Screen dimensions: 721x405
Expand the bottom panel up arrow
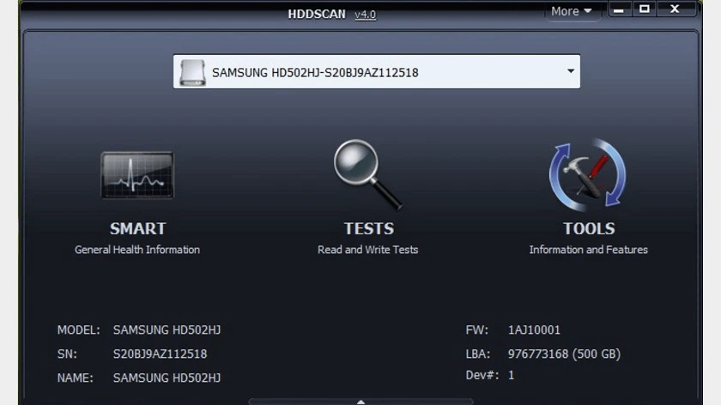tap(361, 402)
